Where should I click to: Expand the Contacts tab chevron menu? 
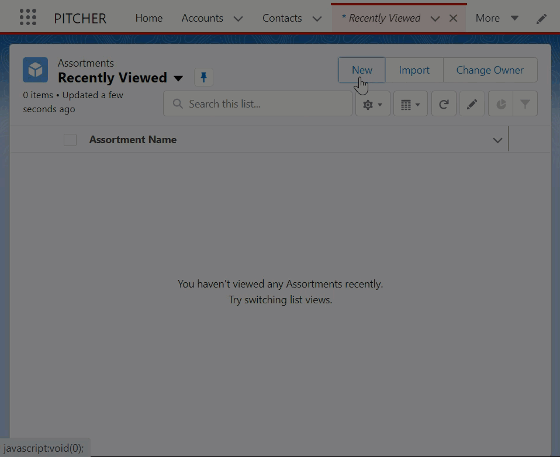coord(317,19)
